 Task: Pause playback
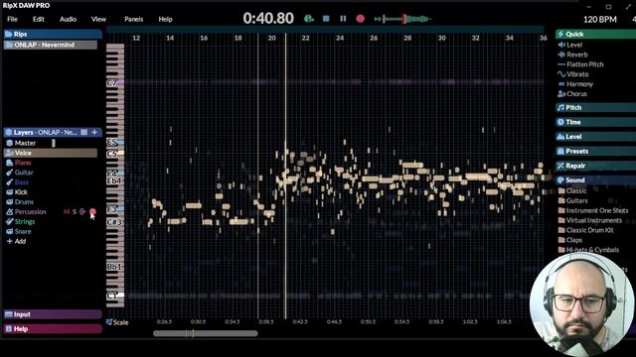point(343,19)
